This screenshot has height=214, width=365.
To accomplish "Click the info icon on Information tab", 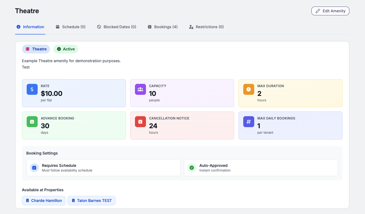I will coord(18,27).
